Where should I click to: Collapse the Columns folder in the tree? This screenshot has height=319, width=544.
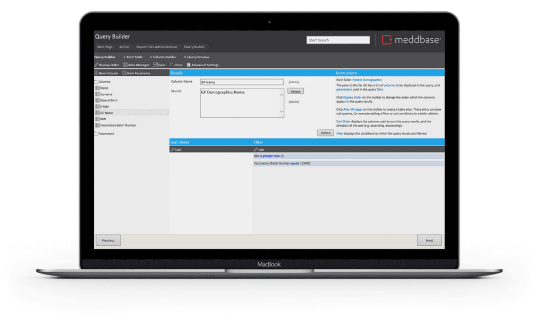pyautogui.click(x=96, y=82)
